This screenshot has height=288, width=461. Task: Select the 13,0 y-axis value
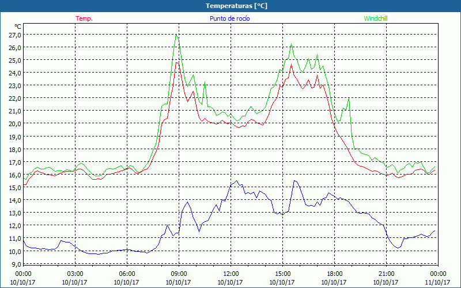pyautogui.click(x=15, y=213)
